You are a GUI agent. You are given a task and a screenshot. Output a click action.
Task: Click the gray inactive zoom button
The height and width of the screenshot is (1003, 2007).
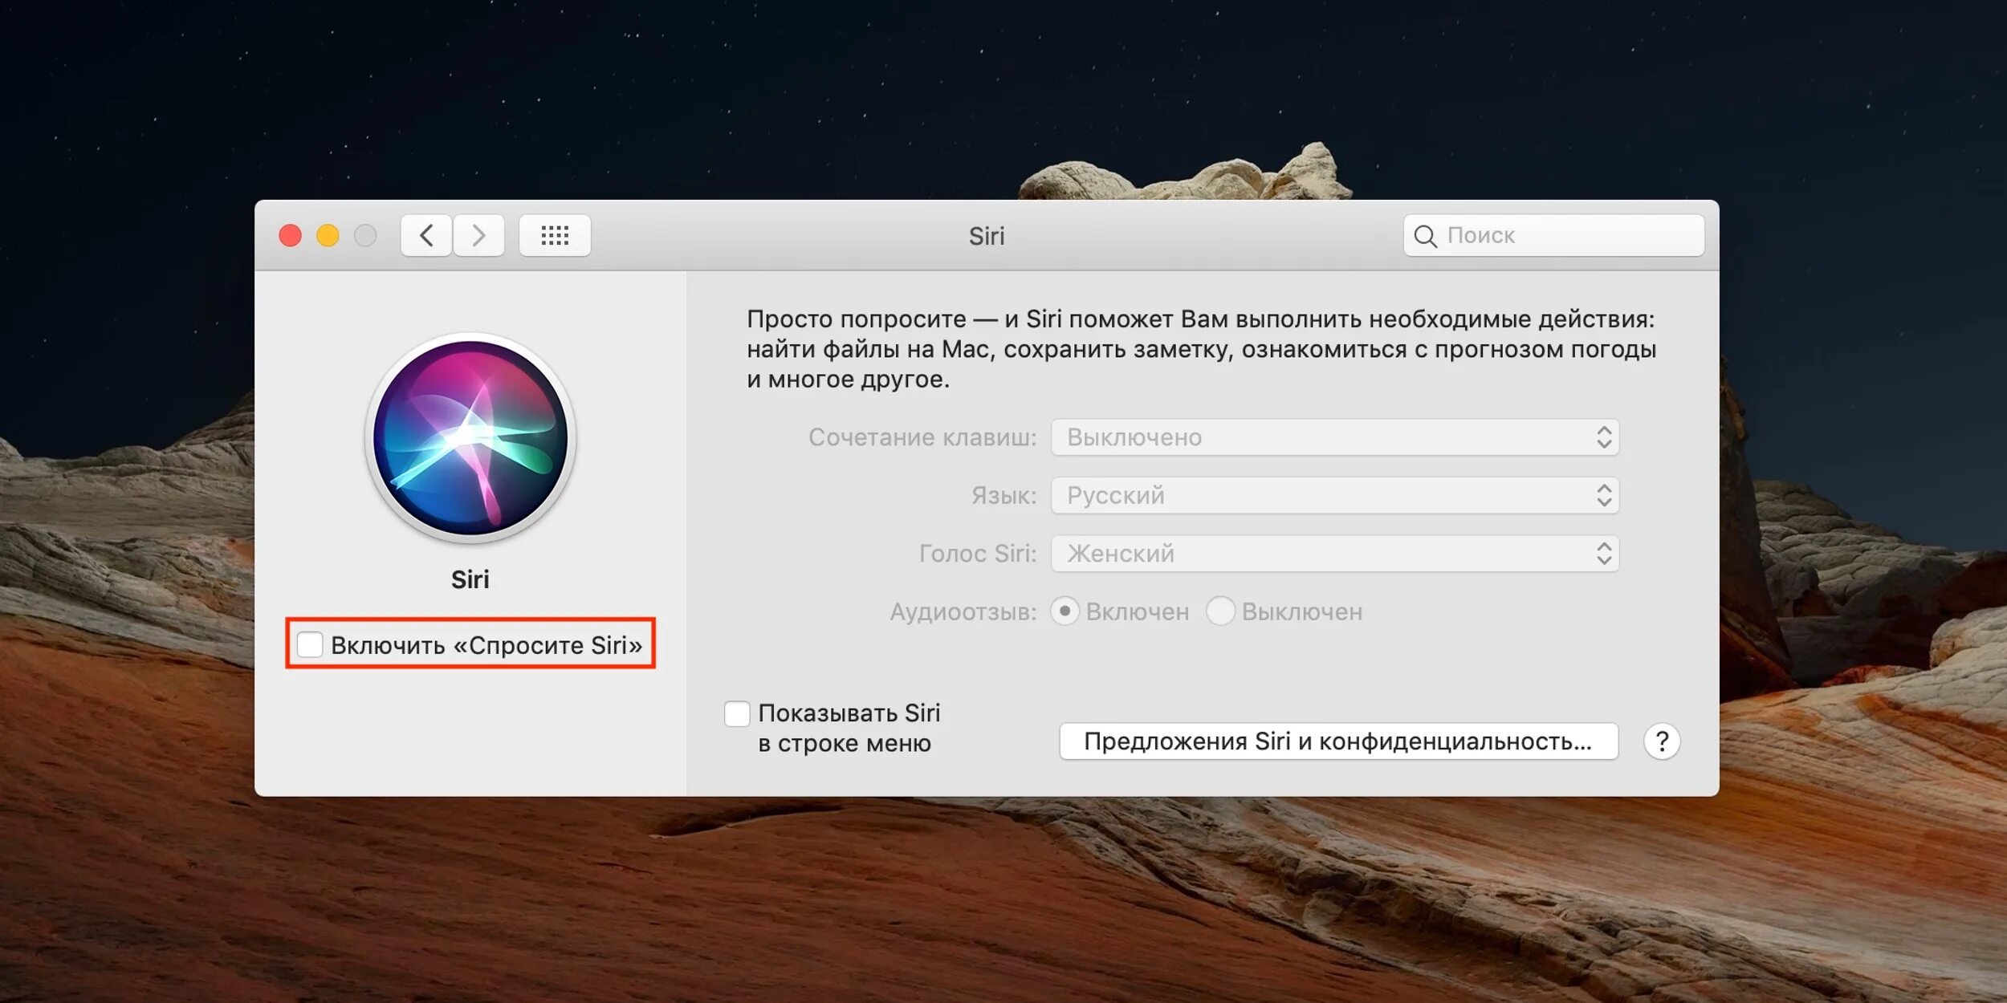365,235
